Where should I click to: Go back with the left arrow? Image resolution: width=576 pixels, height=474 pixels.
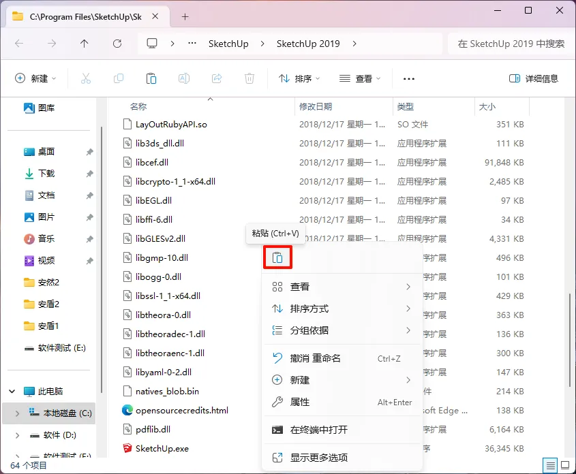[19, 44]
